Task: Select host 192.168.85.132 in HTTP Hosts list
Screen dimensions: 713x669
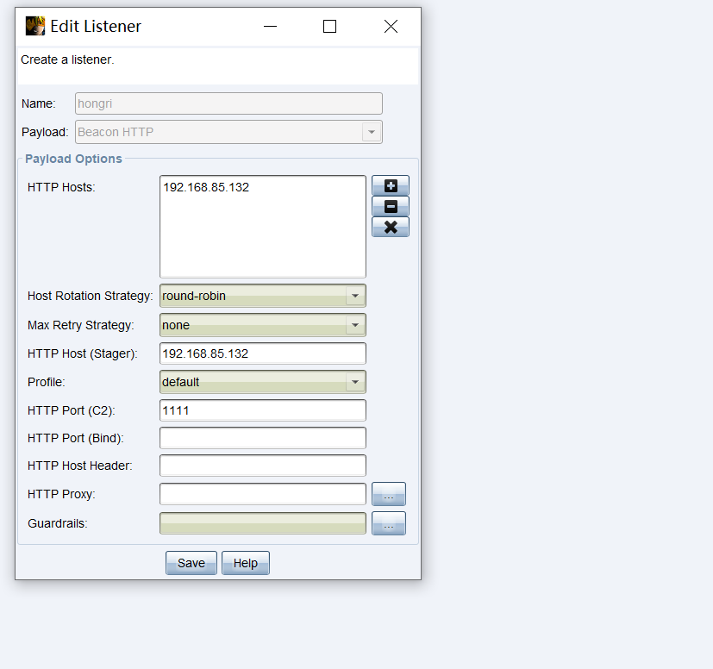Action: [x=206, y=187]
